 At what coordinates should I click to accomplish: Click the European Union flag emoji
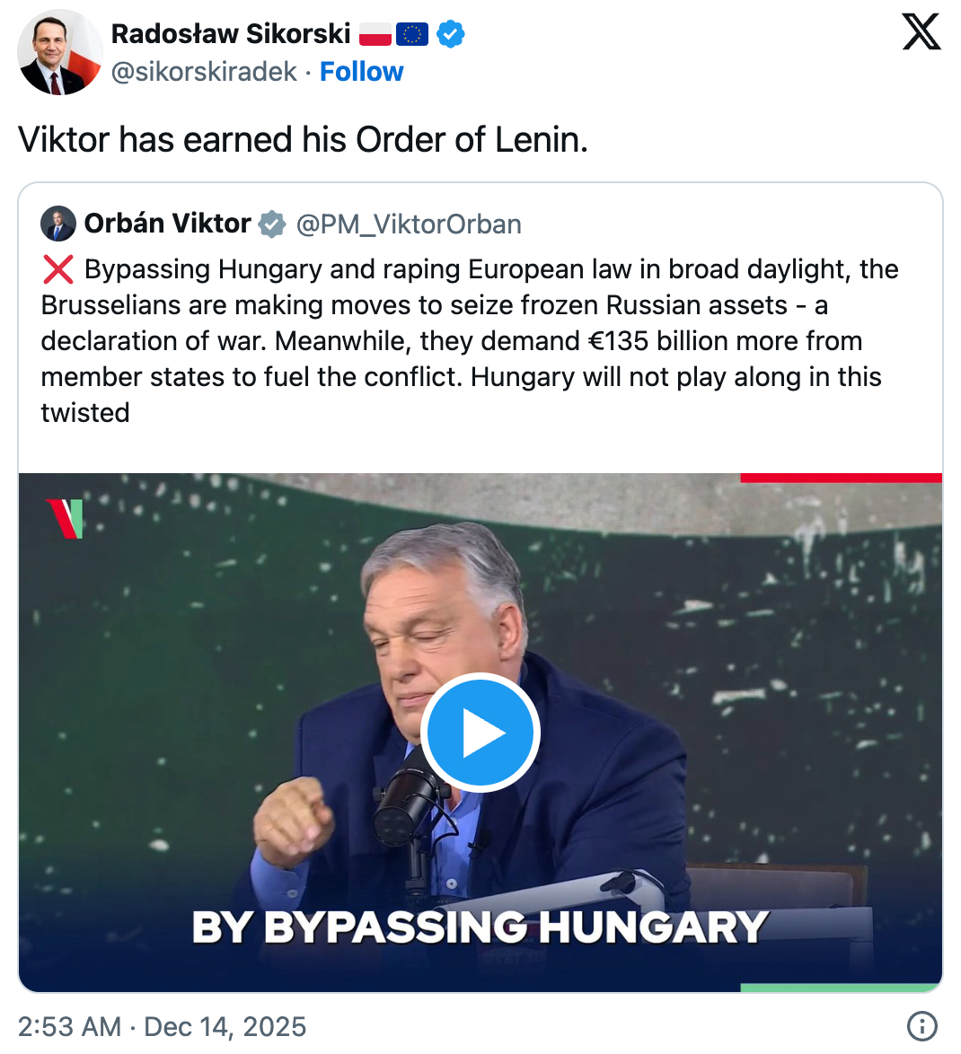[x=412, y=34]
